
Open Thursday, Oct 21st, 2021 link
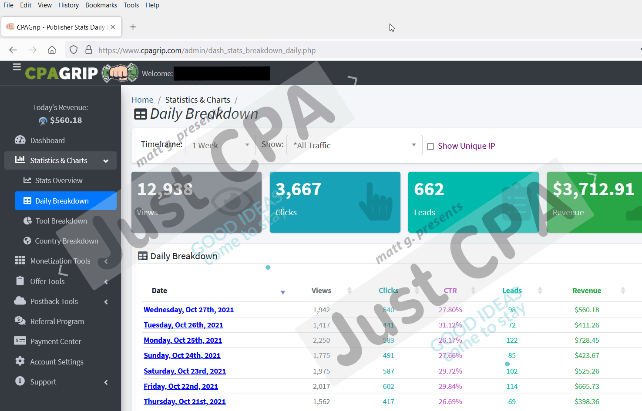coord(185,401)
